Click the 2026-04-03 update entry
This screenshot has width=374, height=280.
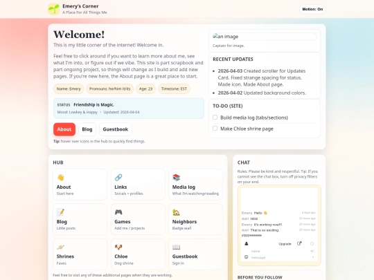click(x=262, y=77)
